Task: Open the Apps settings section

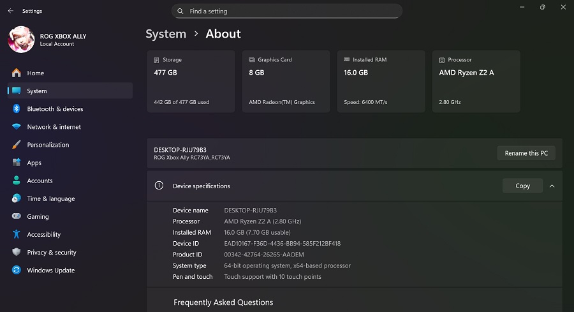Action: [34, 163]
